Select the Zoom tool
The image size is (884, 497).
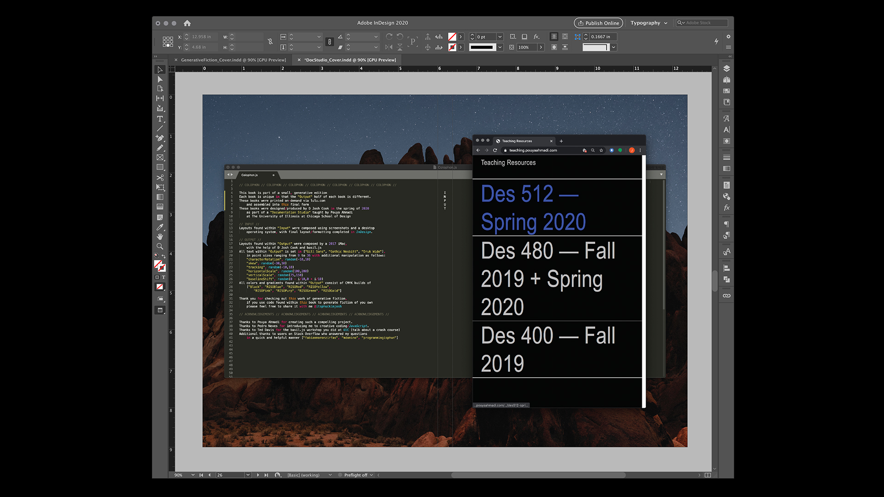(x=160, y=246)
